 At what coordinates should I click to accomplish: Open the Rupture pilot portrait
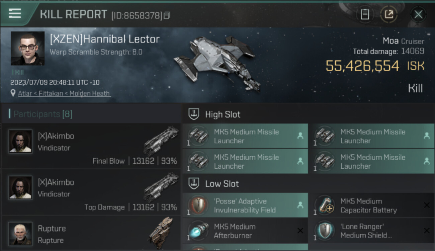20,233
